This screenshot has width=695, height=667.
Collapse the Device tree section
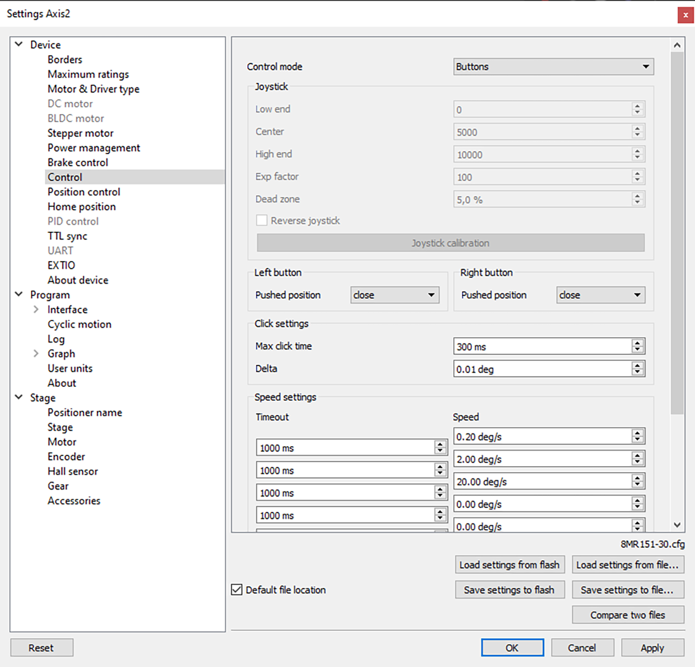[19, 44]
